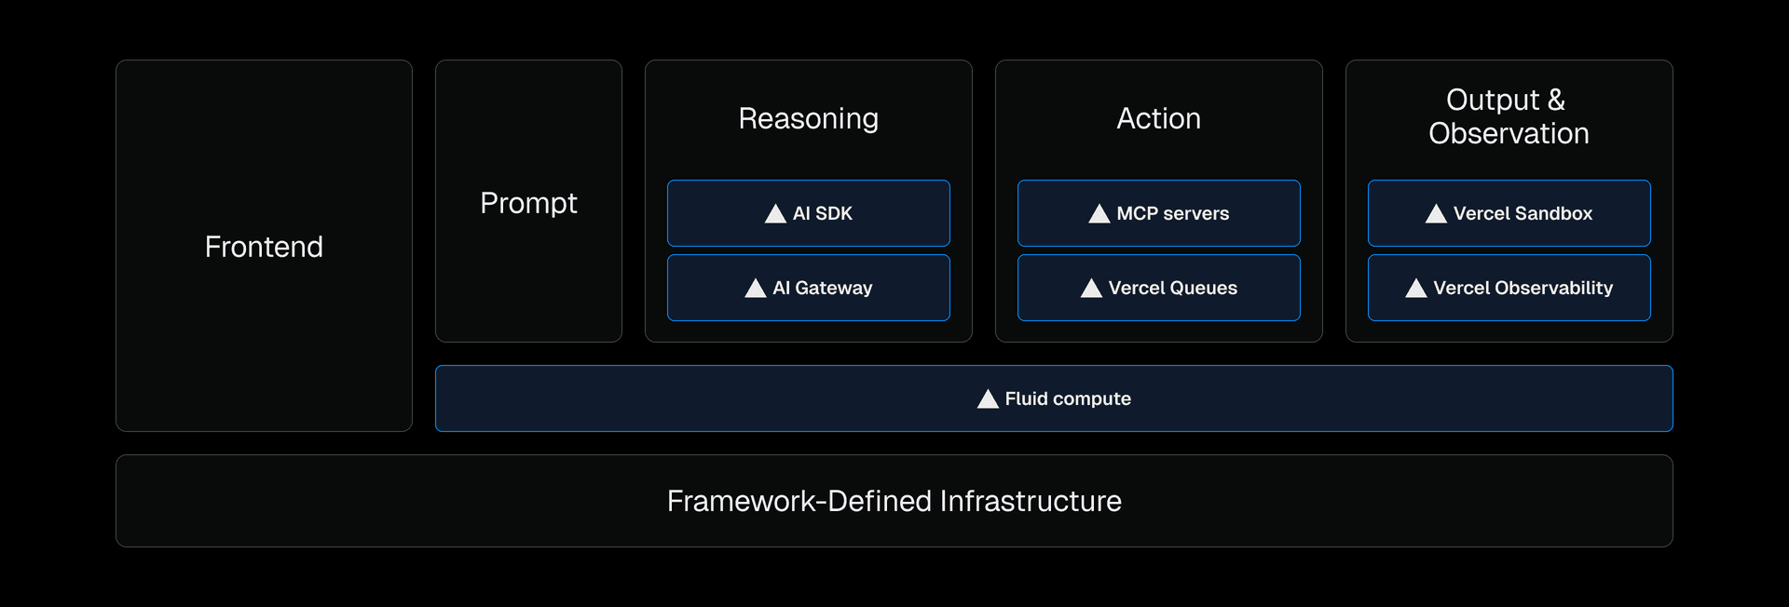The height and width of the screenshot is (607, 1789).
Task: Select the "AI Gateway" text label
Action: pos(823,288)
